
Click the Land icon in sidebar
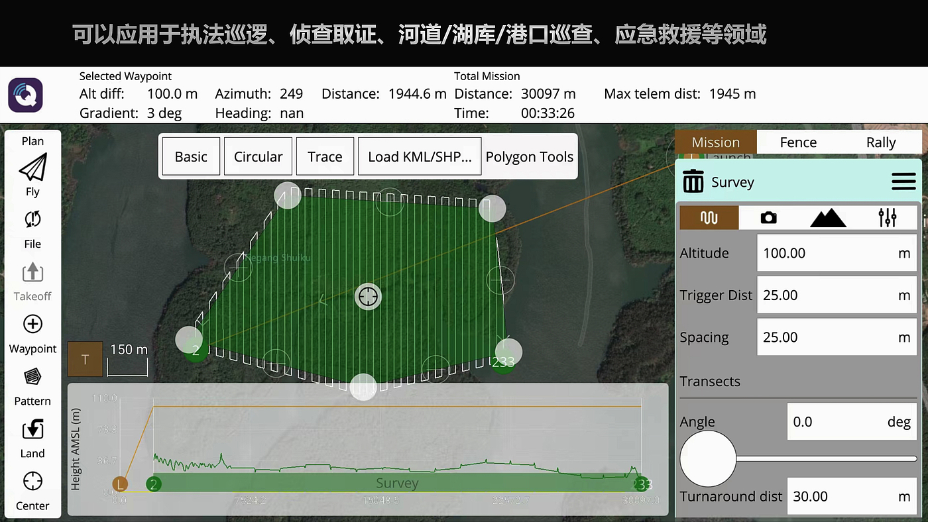pyautogui.click(x=32, y=429)
